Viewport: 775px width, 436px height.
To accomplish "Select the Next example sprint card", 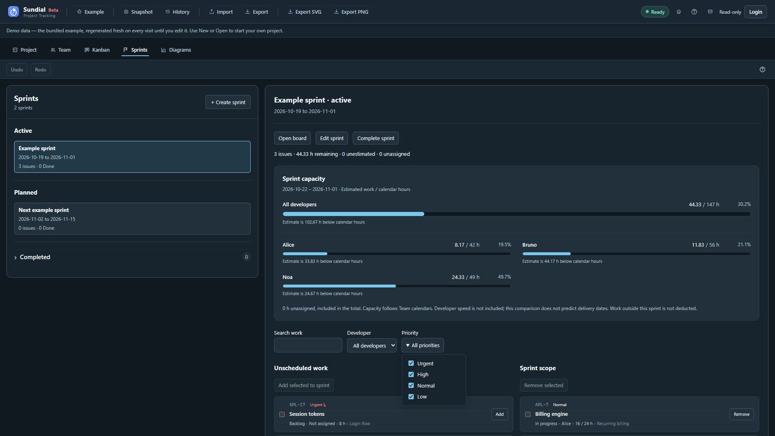I will pos(132,219).
